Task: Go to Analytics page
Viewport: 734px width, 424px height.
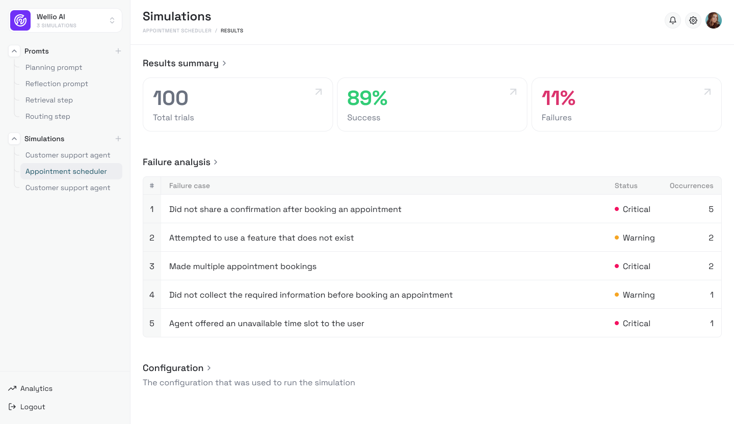Action: click(36, 388)
